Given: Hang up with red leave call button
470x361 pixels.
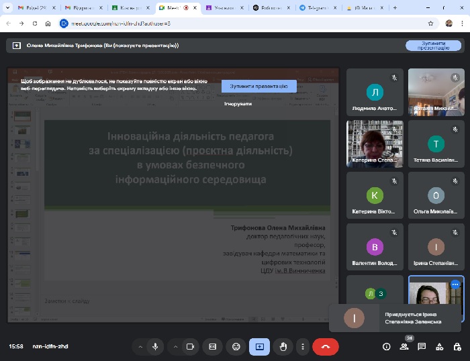Looking at the screenshot, I should [326, 346].
